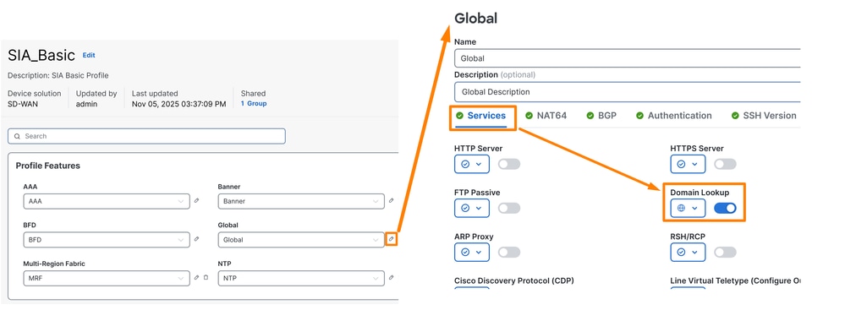This screenshot has height=321, width=845.
Task: Click the admin value under Updated by
Action: (86, 103)
